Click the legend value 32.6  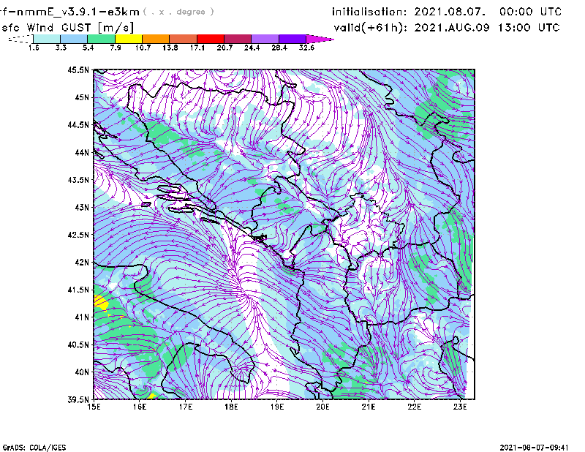306,48
